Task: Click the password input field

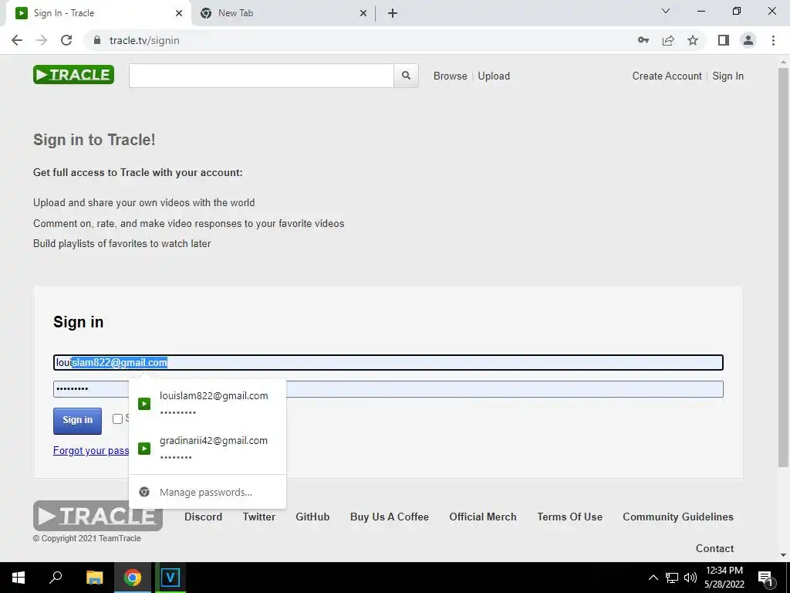Action: 388,389
